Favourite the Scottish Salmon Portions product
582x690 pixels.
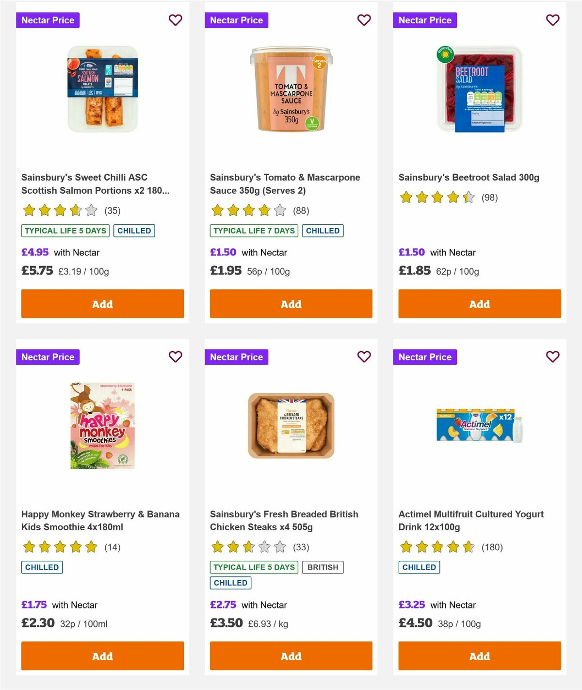[x=175, y=20]
